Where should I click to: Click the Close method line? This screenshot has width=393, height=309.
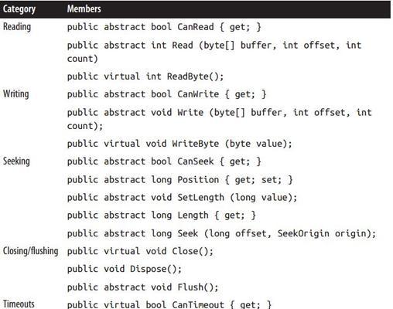click(x=140, y=251)
